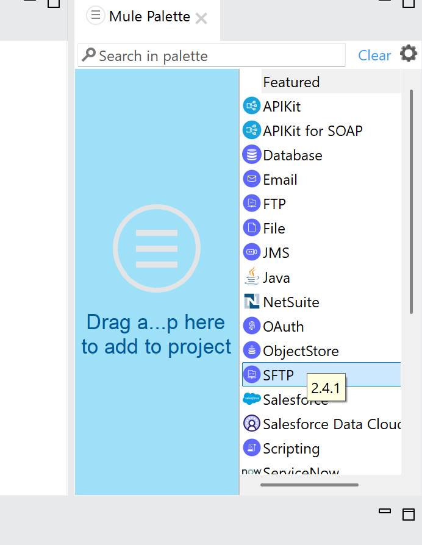Screen dimensions: 422x545
Task: Pick the Database list entry
Action: coord(293,155)
